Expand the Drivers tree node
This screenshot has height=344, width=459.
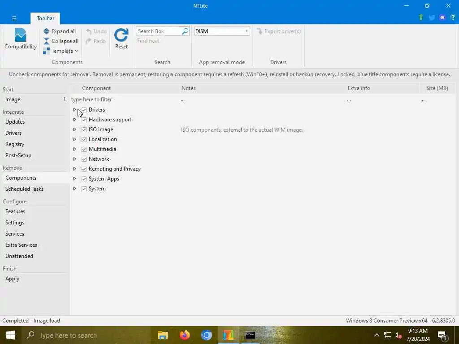click(x=75, y=110)
